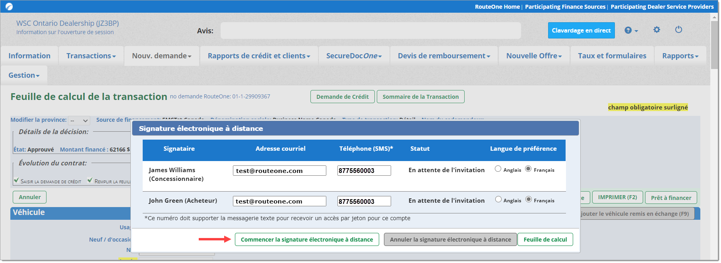Select Français for John Green
721x263 pixels.
click(x=528, y=200)
